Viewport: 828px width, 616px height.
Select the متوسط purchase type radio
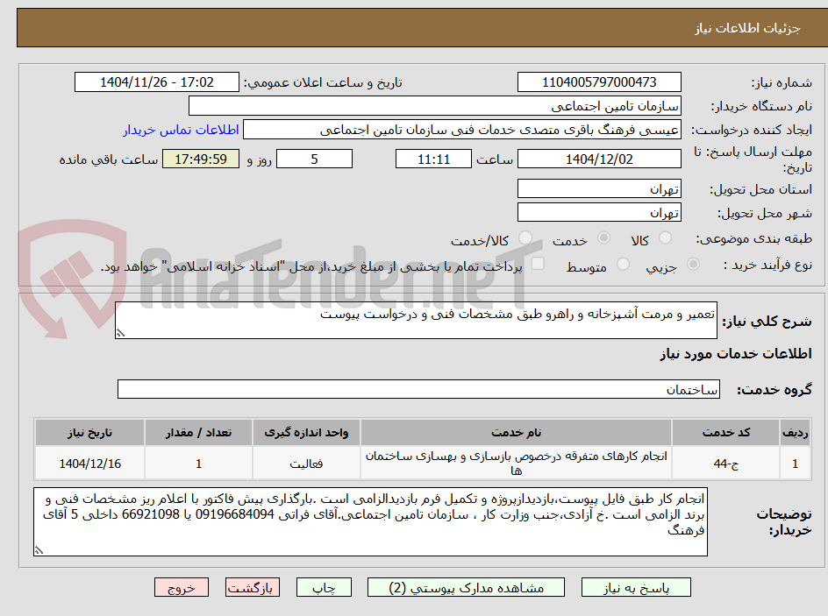[623, 265]
